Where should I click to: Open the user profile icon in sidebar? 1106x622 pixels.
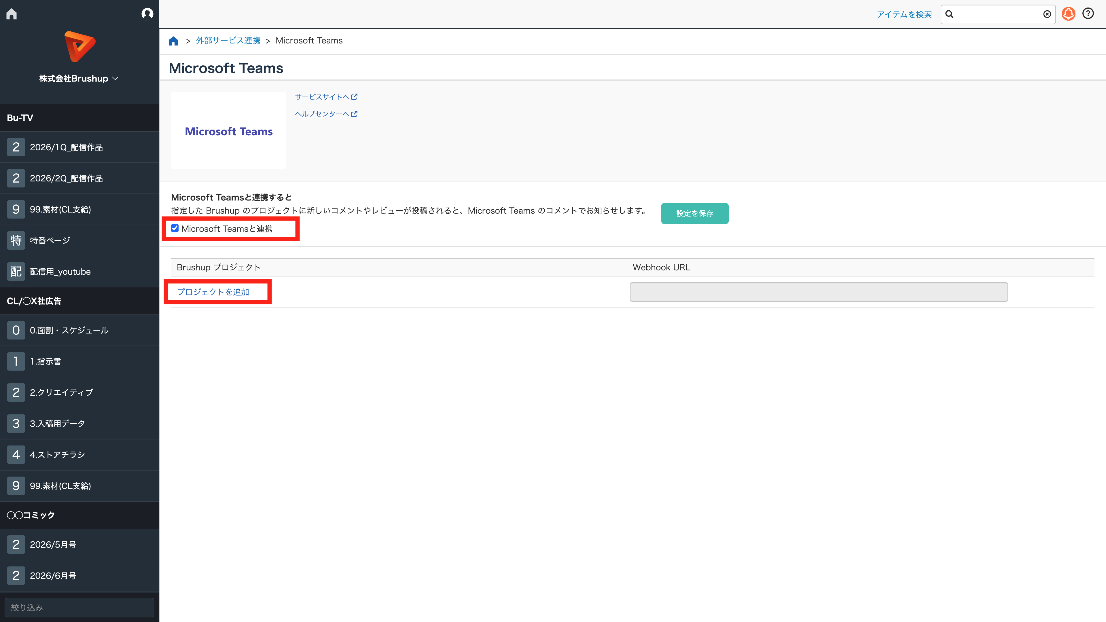[147, 14]
